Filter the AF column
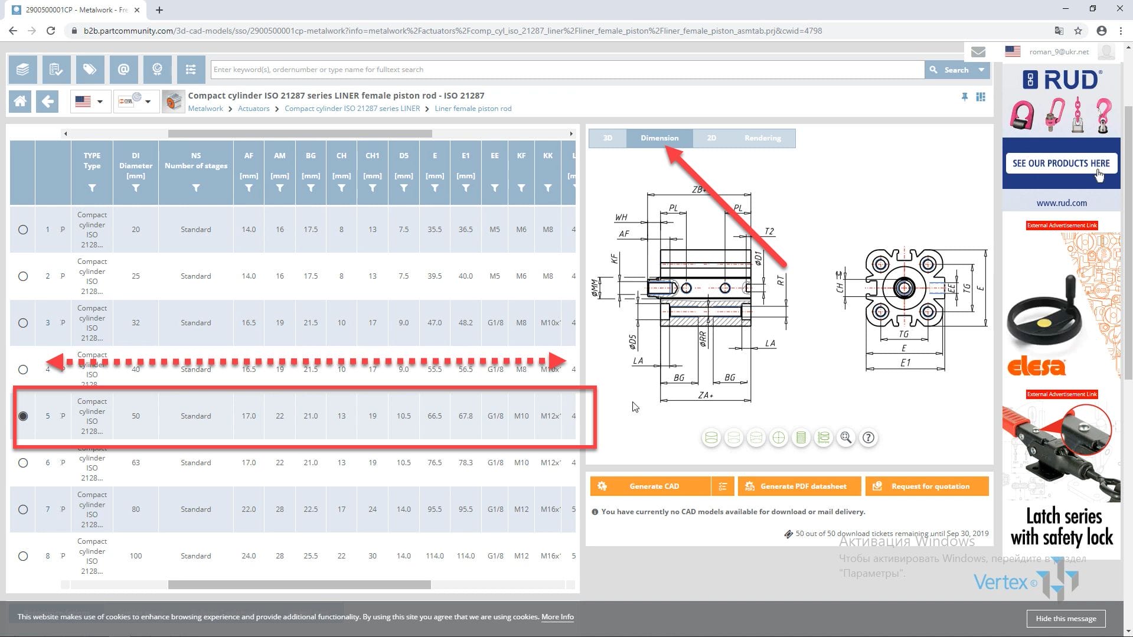The image size is (1133, 637). click(x=249, y=188)
